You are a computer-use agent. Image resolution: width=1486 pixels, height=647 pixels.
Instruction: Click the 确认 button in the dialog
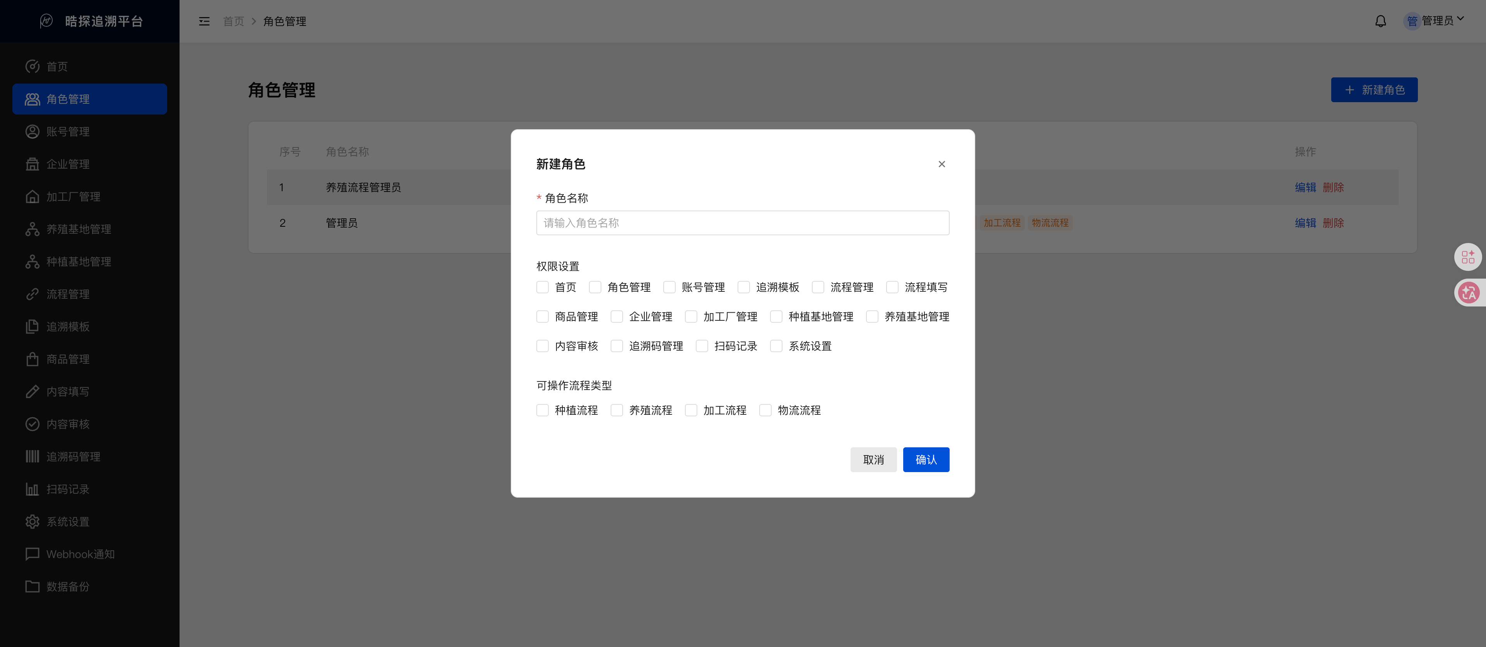tap(926, 460)
